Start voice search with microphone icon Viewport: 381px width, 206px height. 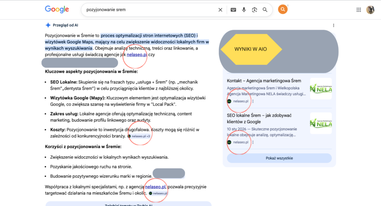pyautogui.click(x=244, y=10)
